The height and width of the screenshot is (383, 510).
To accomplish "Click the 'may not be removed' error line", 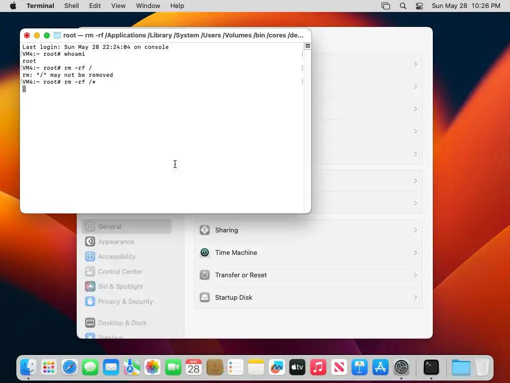I will (68, 75).
